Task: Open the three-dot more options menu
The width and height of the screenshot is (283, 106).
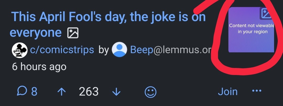Action: (256, 91)
